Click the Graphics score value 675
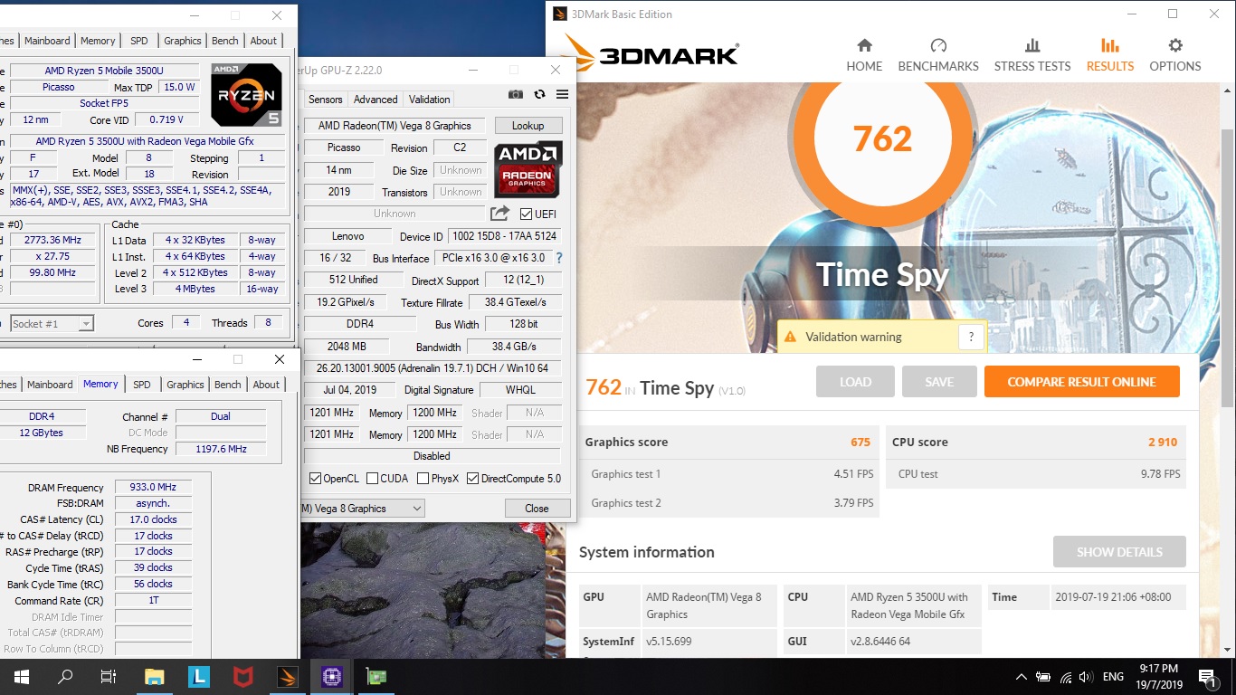1236x695 pixels. (x=860, y=443)
